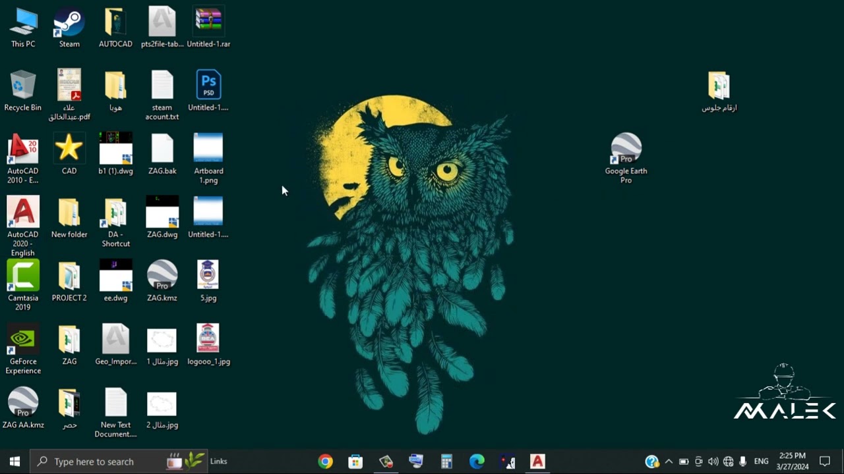The image size is (844, 474).
Task: Select the DA - Shortcut folder
Action: click(x=115, y=223)
